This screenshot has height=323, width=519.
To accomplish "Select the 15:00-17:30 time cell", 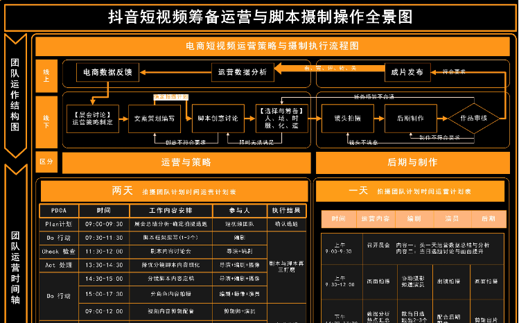I will pyautogui.click(x=104, y=294).
